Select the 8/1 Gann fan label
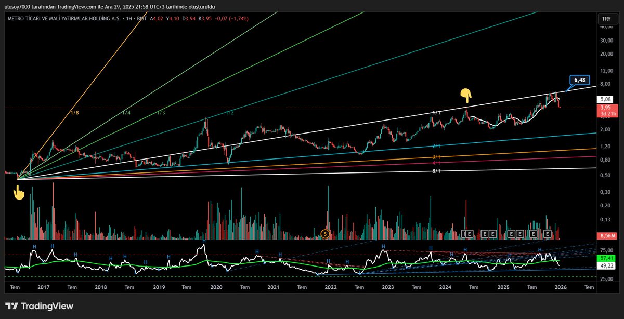The width and height of the screenshot is (624, 319). click(x=437, y=171)
